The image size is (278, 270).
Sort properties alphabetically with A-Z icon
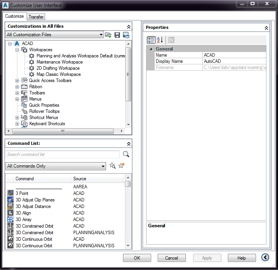click(x=160, y=40)
